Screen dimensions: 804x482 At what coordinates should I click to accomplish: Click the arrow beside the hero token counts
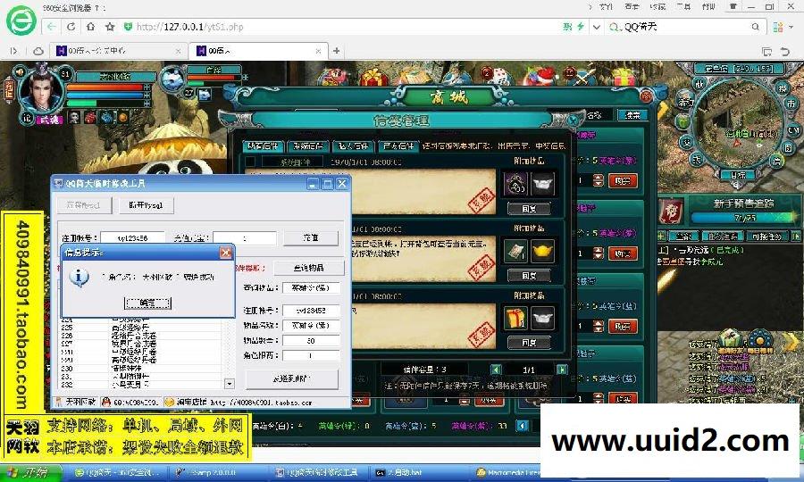pos(522,426)
